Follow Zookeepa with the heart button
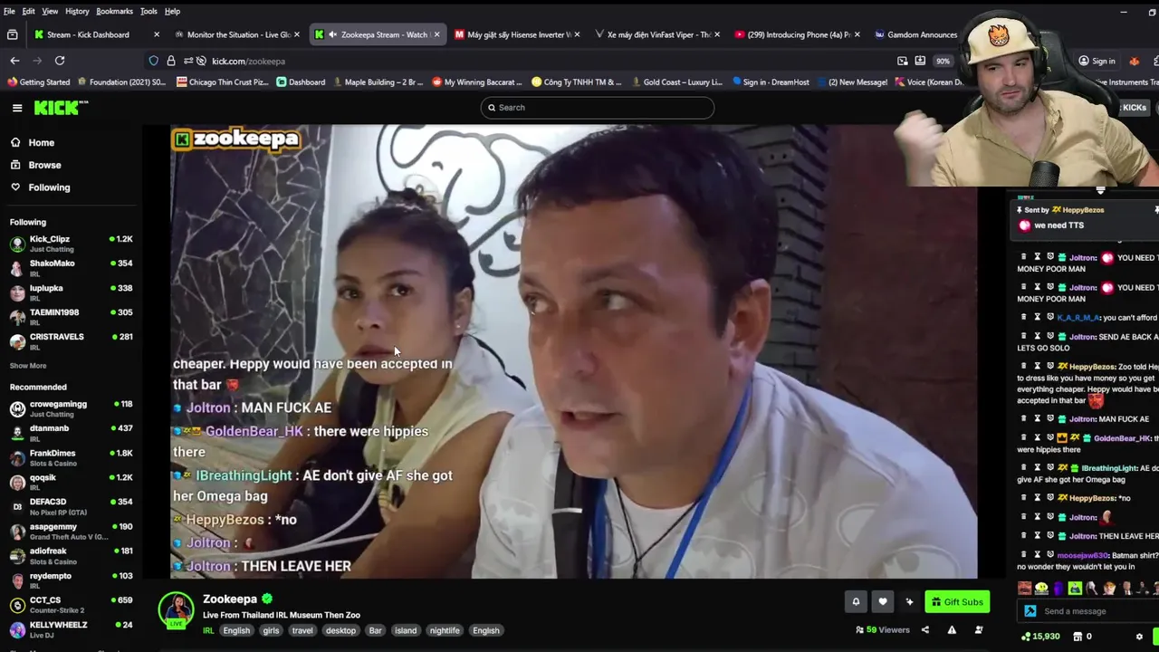Image resolution: width=1159 pixels, height=652 pixels. pos(883,602)
